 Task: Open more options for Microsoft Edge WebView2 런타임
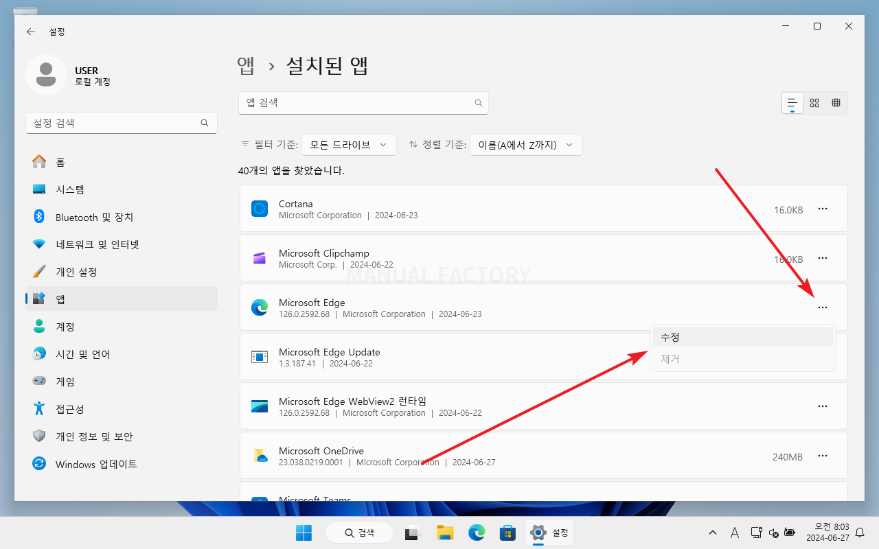[823, 407]
